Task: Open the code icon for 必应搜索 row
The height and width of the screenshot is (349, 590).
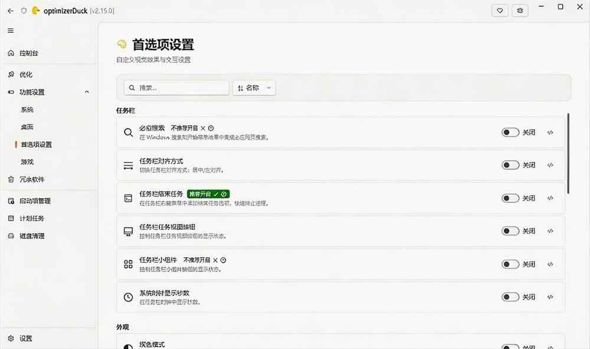Action: (550, 132)
